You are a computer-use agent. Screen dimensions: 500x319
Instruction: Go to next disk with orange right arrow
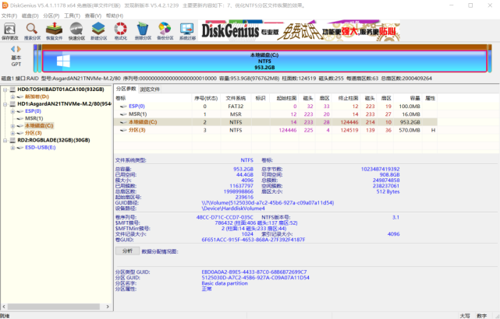point(19,49)
